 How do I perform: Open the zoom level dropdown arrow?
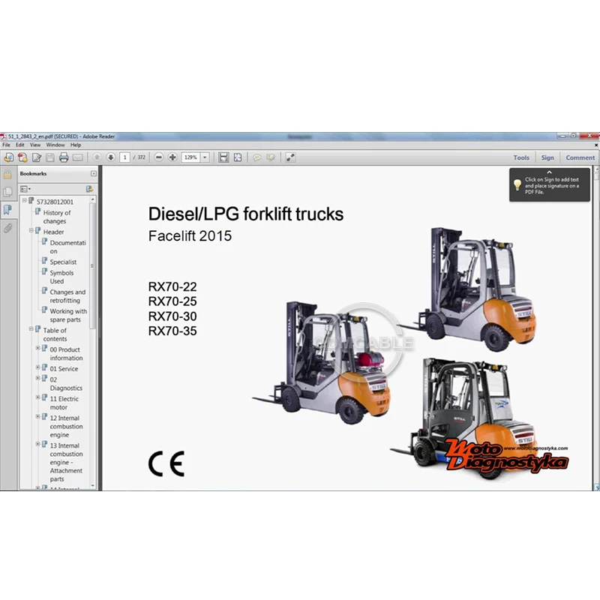pos(205,157)
